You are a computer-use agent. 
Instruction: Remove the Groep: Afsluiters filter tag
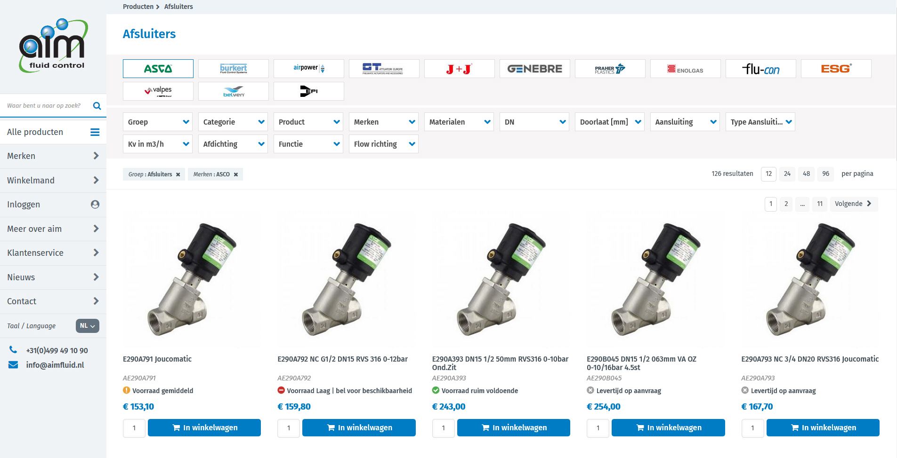pyautogui.click(x=178, y=174)
